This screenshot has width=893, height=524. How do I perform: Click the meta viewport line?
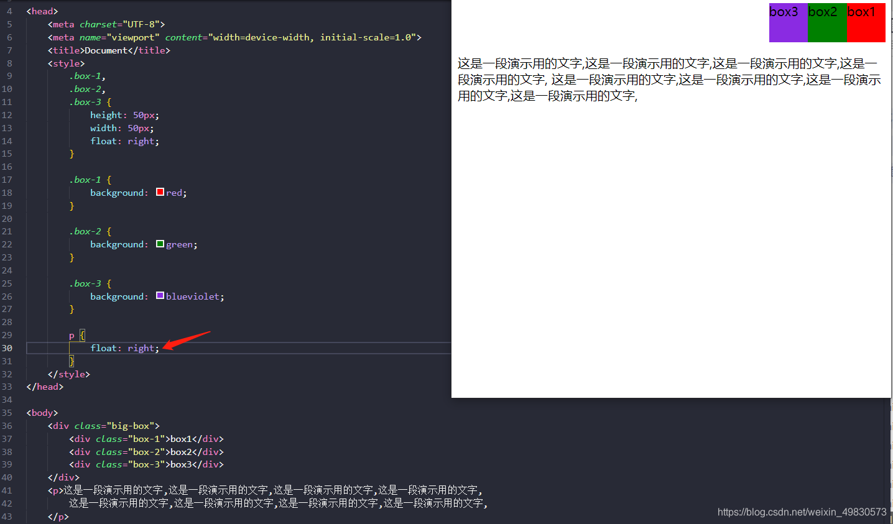[234, 37]
